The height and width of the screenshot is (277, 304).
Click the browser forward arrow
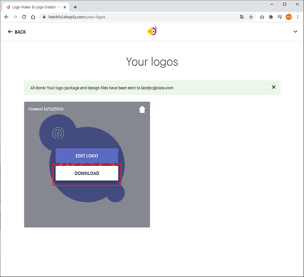pos(15,17)
